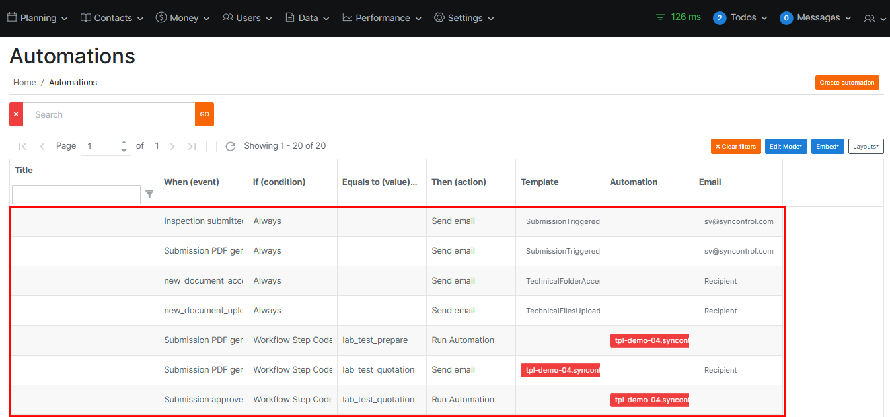Click the refresh grid icon
This screenshot has width=890, height=417.
pos(230,146)
